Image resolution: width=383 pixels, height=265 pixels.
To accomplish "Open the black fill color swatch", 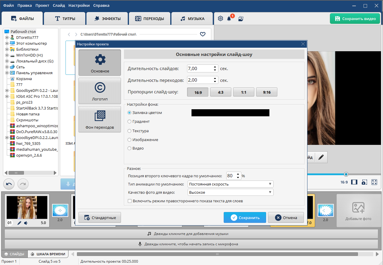I will point(230,112).
